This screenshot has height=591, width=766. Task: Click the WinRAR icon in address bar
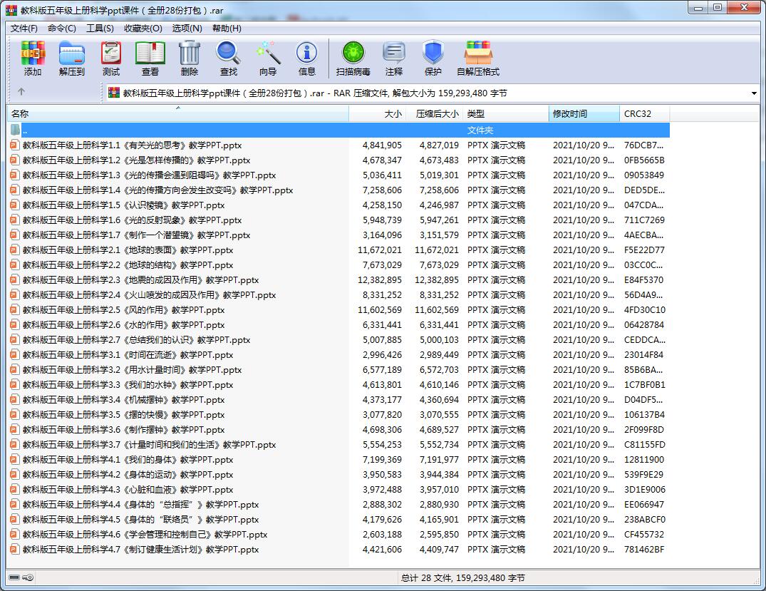[x=114, y=93]
